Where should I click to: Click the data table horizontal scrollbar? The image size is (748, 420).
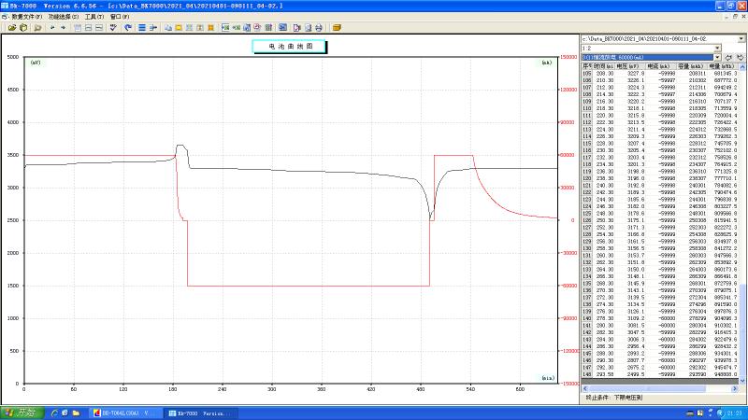658,389
